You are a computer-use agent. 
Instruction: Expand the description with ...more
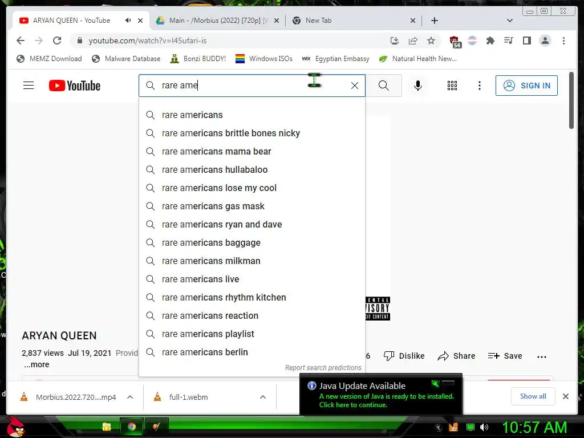click(36, 364)
